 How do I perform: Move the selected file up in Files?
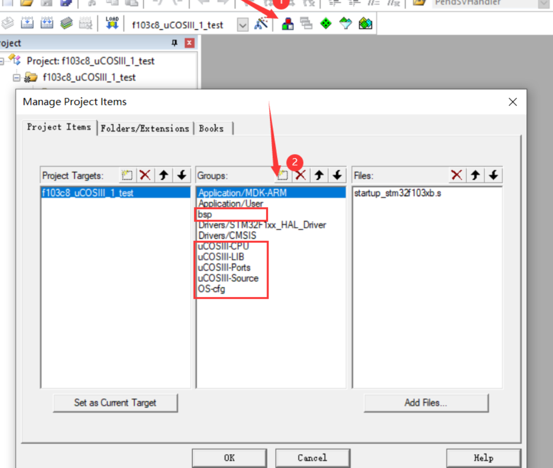(x=475, y=175)
